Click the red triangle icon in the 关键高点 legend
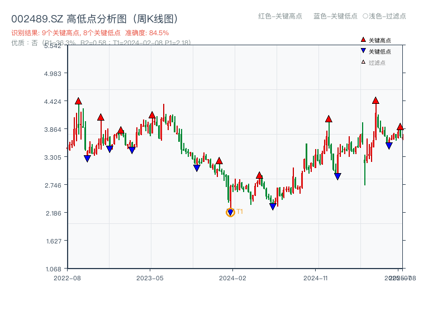 point(363,40)
